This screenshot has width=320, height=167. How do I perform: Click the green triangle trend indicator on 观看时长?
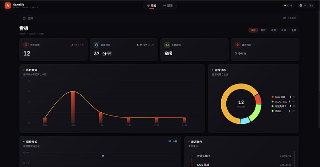tap(138, 45)
